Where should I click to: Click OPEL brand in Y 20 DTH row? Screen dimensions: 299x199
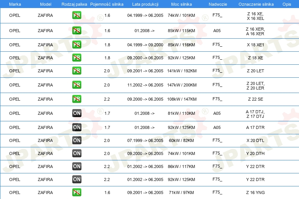coord(15,153)
